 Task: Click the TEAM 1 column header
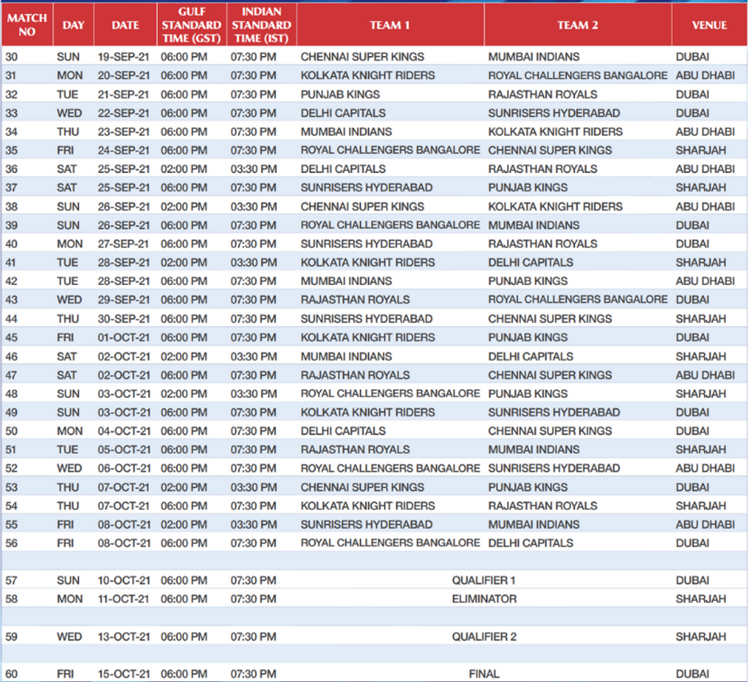pyautogui.click(x=390, y=25)
